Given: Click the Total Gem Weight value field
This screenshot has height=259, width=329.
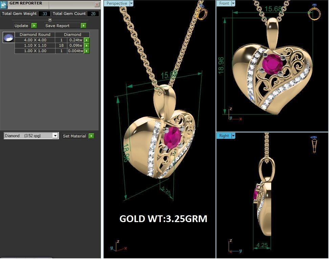Looking at the screenshot, I should [x=44, y=14].
